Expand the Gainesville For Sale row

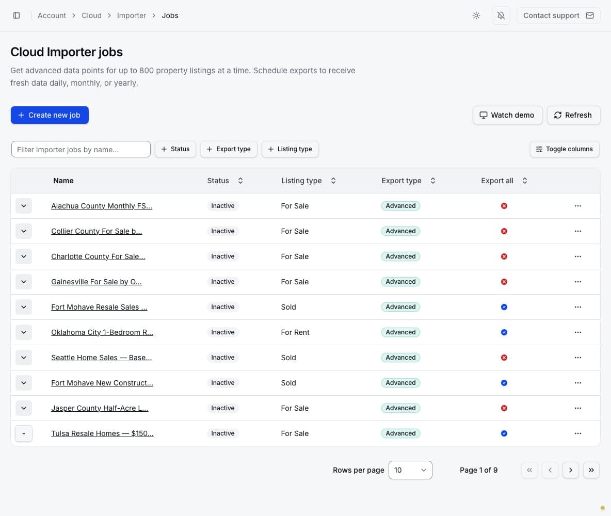24,282
